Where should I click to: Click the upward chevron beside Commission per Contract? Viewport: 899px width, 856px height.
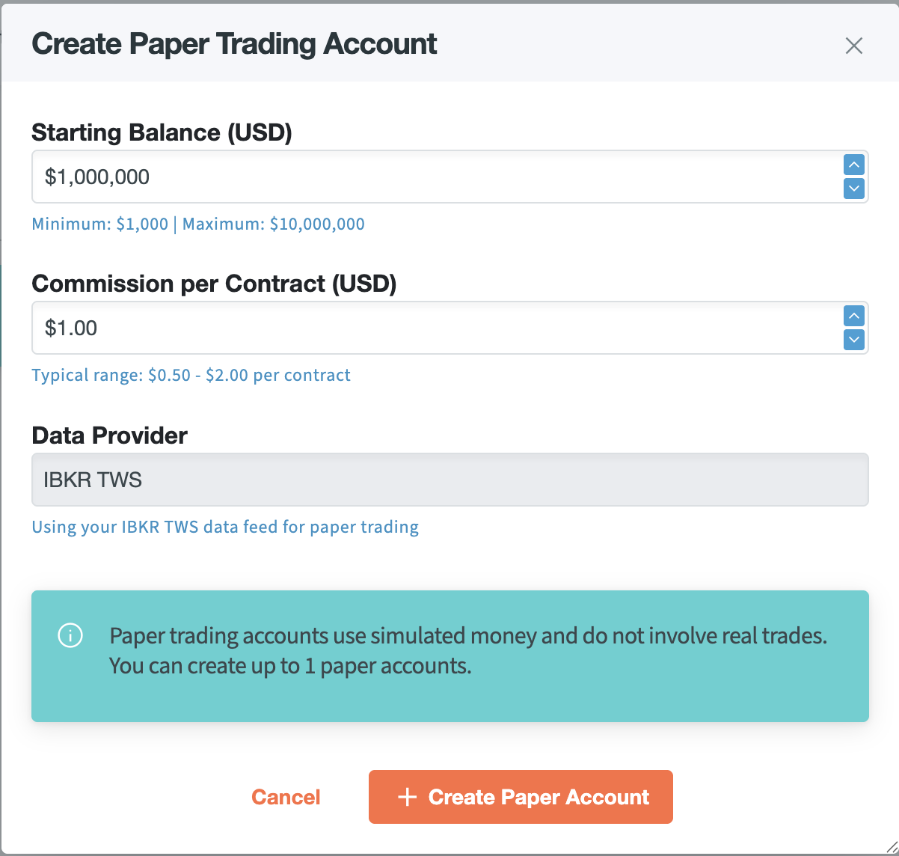coord(853,316)
